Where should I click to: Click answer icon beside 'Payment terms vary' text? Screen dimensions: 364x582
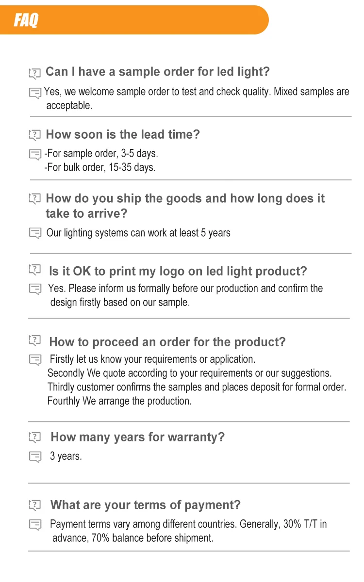point(35,525)
